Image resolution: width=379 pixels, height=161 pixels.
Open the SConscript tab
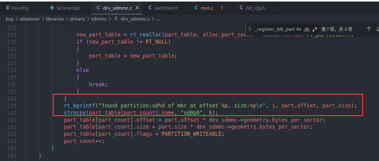tap(68, 8)
